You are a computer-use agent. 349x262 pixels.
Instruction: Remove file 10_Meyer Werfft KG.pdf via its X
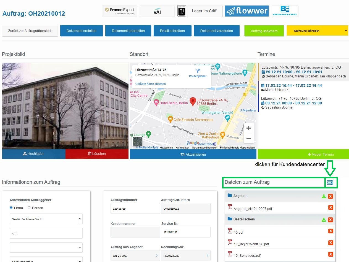click(x=330, y=243)
